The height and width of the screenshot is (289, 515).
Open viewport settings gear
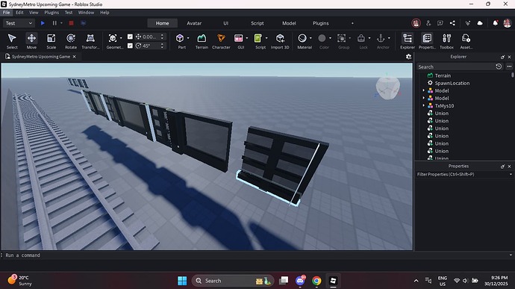coord(408,57)
